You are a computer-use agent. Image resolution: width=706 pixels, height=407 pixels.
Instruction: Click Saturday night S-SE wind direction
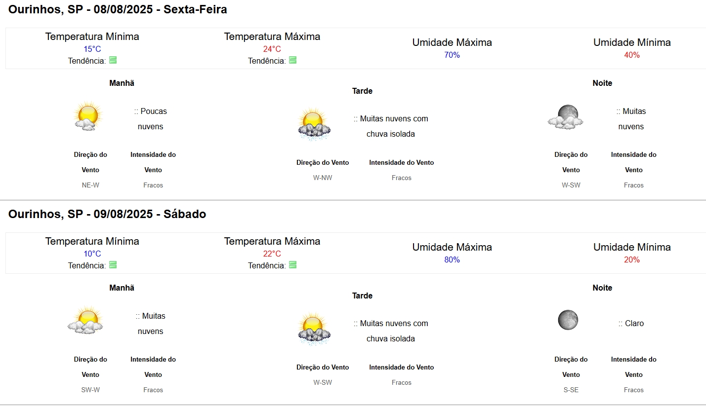[571, 390]
